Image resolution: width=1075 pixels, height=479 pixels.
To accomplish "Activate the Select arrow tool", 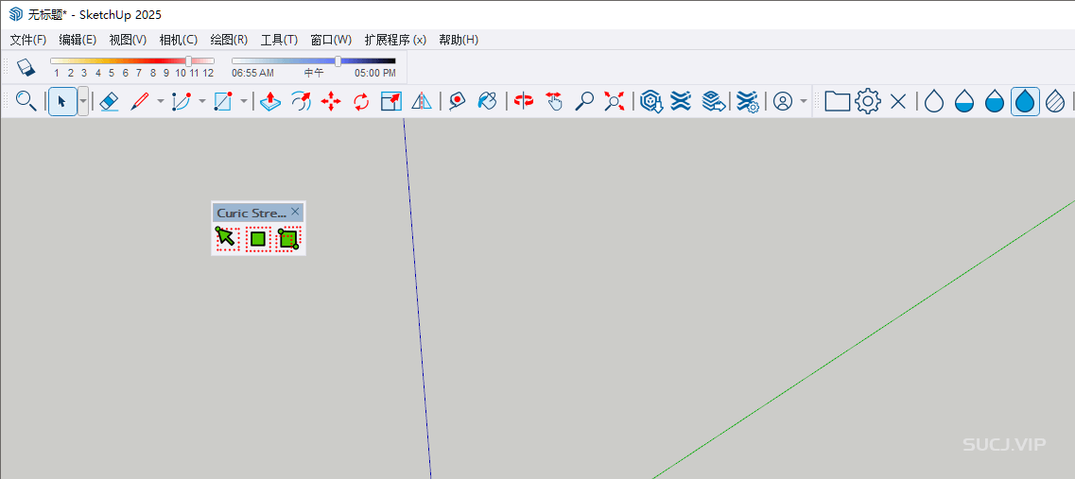I will 62,101.
